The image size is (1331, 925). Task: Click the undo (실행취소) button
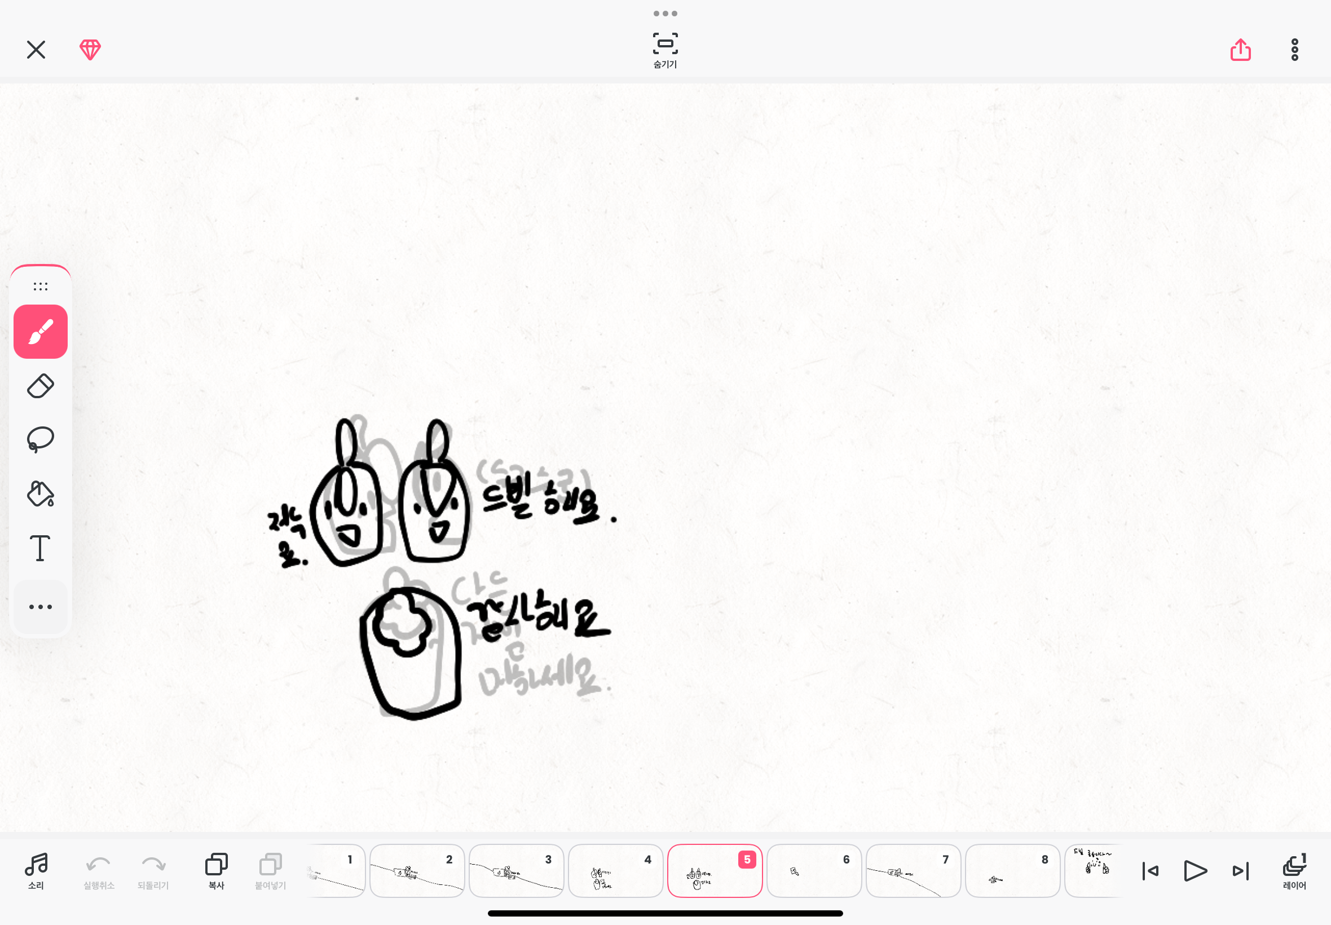coord(99,870)
